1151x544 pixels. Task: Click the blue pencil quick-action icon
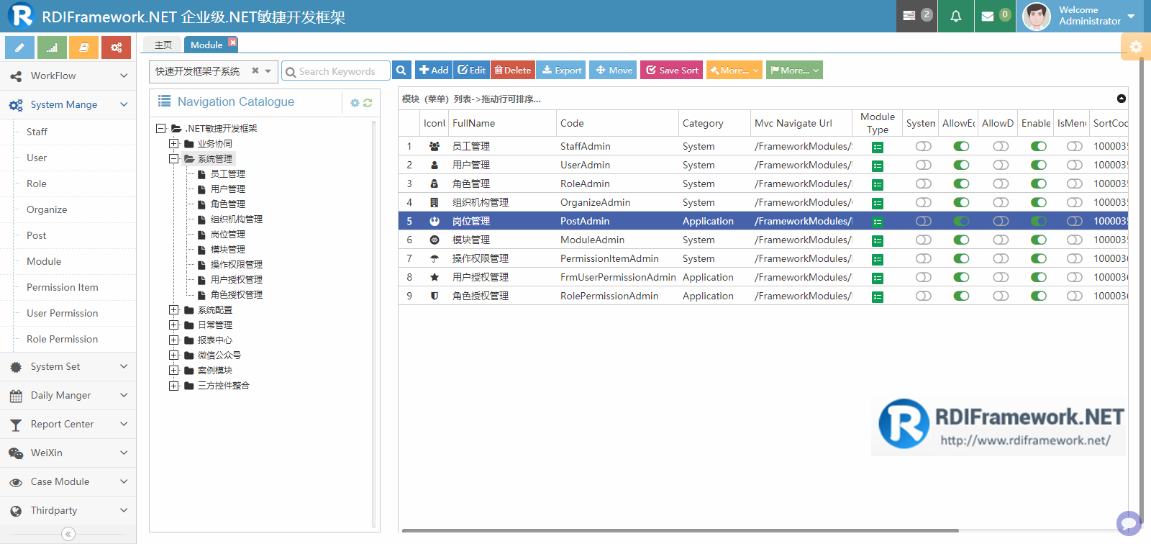(19, 47)
